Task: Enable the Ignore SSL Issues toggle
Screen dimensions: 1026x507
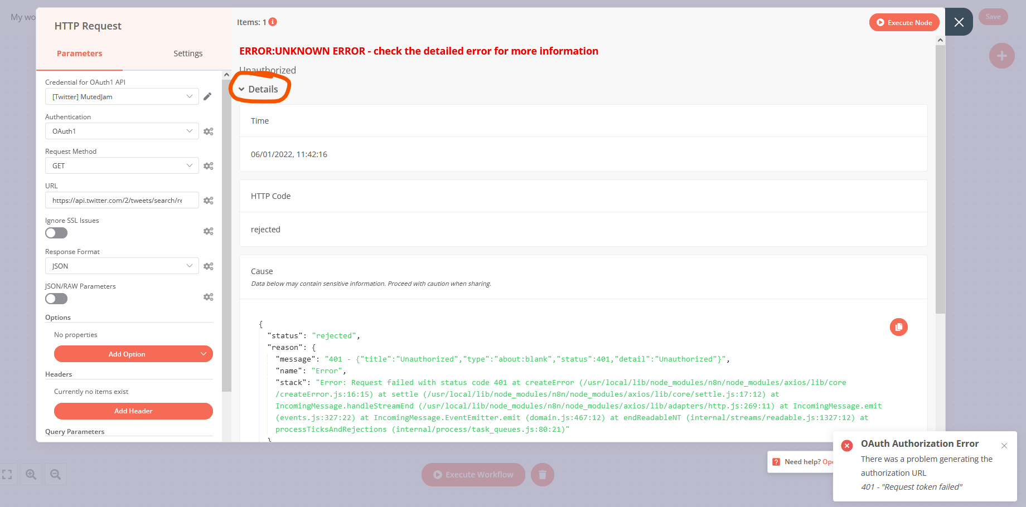Action: 56,233
